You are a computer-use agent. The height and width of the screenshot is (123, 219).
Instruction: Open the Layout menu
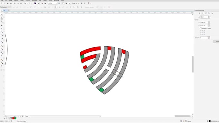point(16,1)
